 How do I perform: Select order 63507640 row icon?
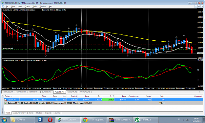point(5,100)
